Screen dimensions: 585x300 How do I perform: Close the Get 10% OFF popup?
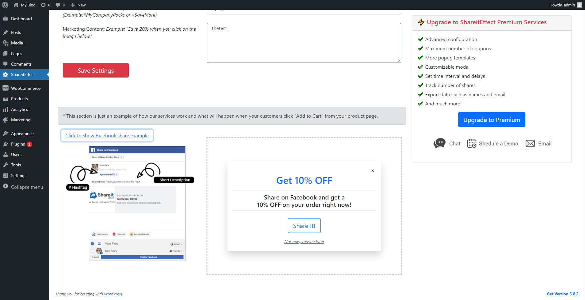pyautogui.click(x=373, y=171)
